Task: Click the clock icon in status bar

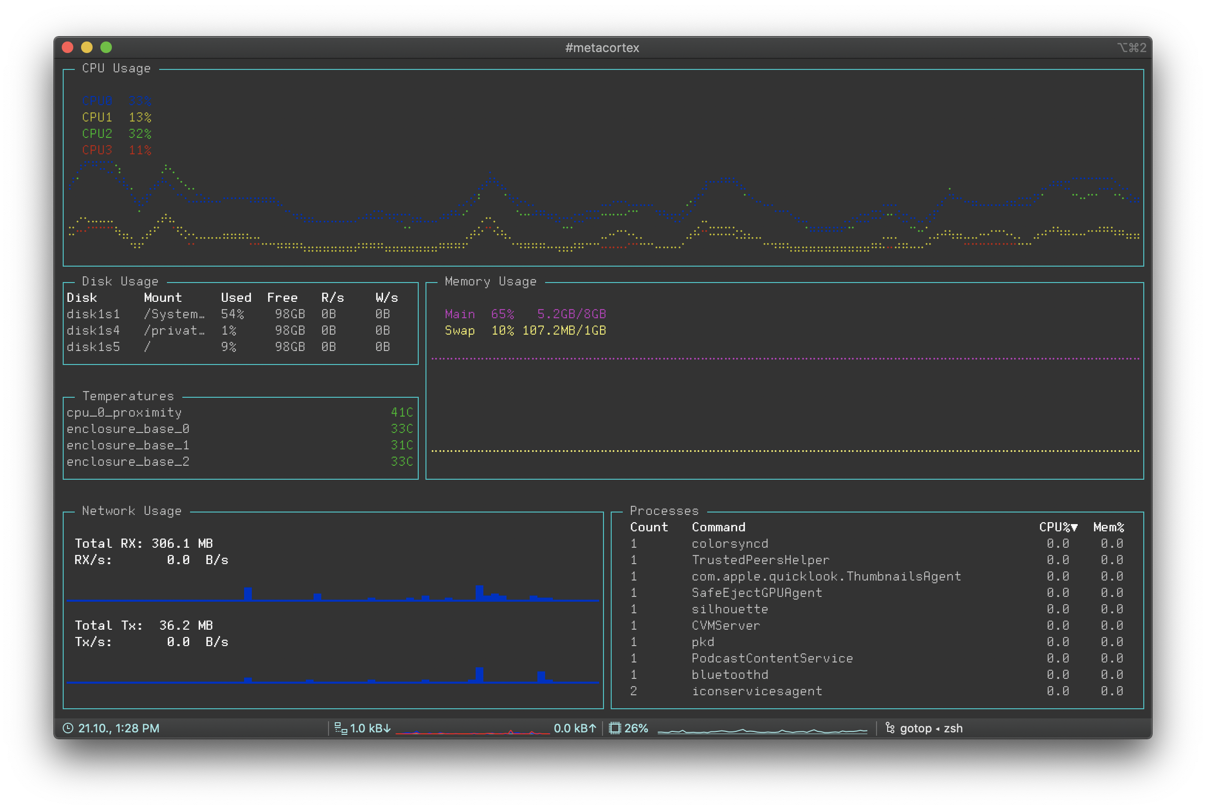Action: click(68, 729)
